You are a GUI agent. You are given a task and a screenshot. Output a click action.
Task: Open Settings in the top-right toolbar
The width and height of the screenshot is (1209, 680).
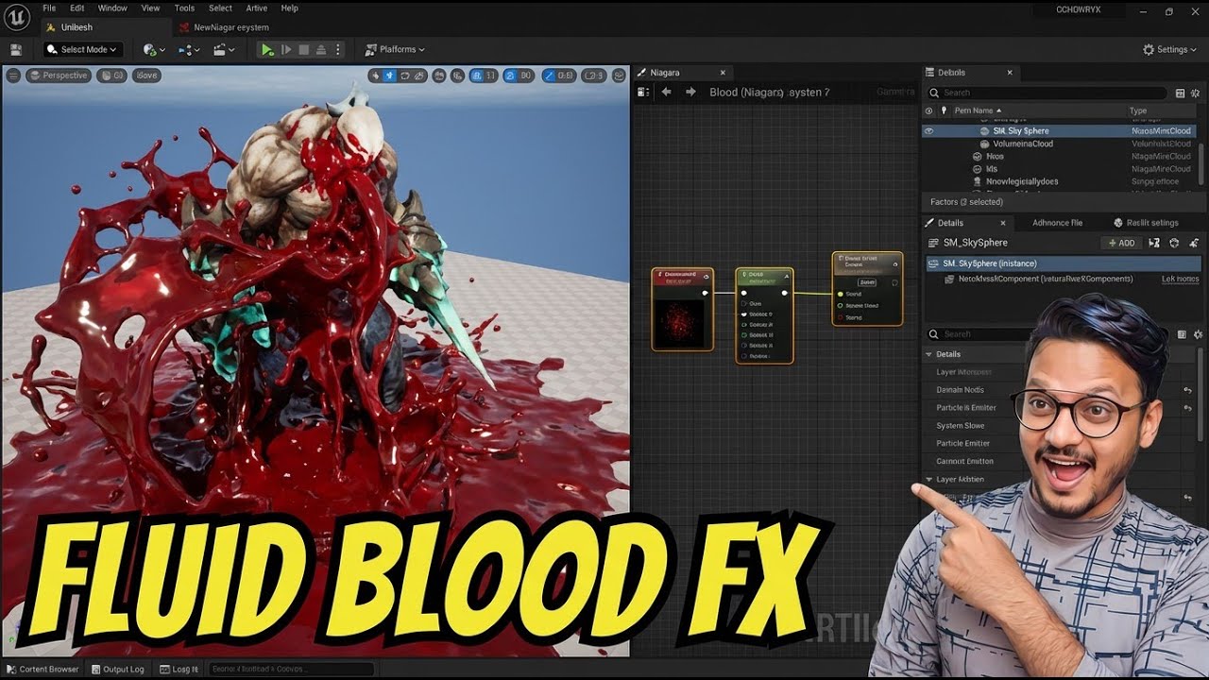coord(1170,49)
